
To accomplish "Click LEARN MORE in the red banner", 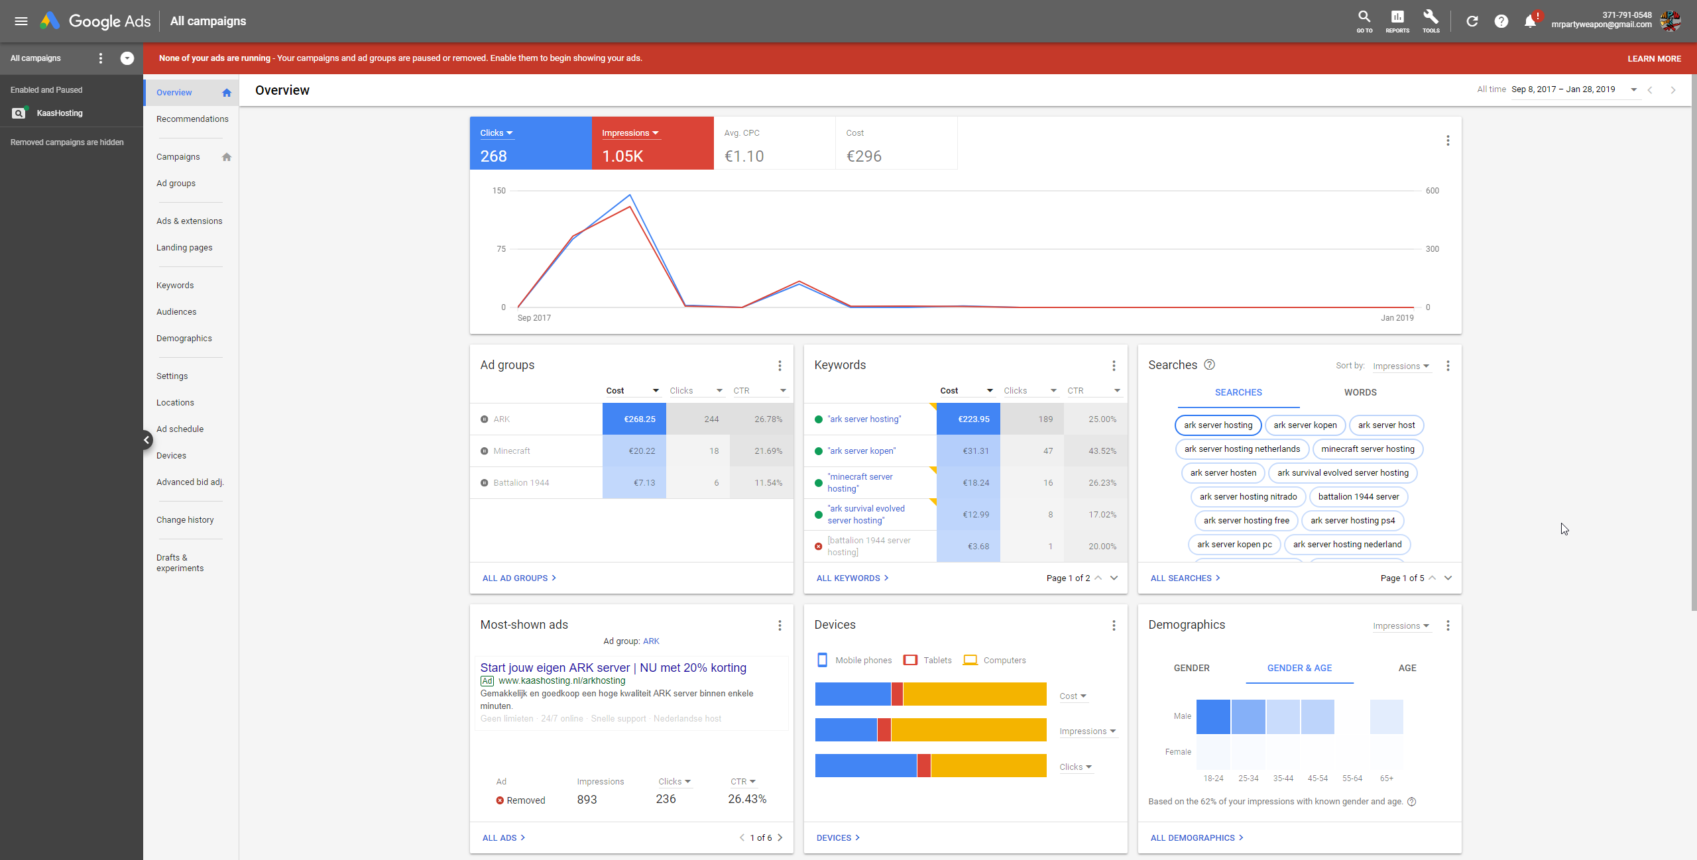I will (1654, 58).
